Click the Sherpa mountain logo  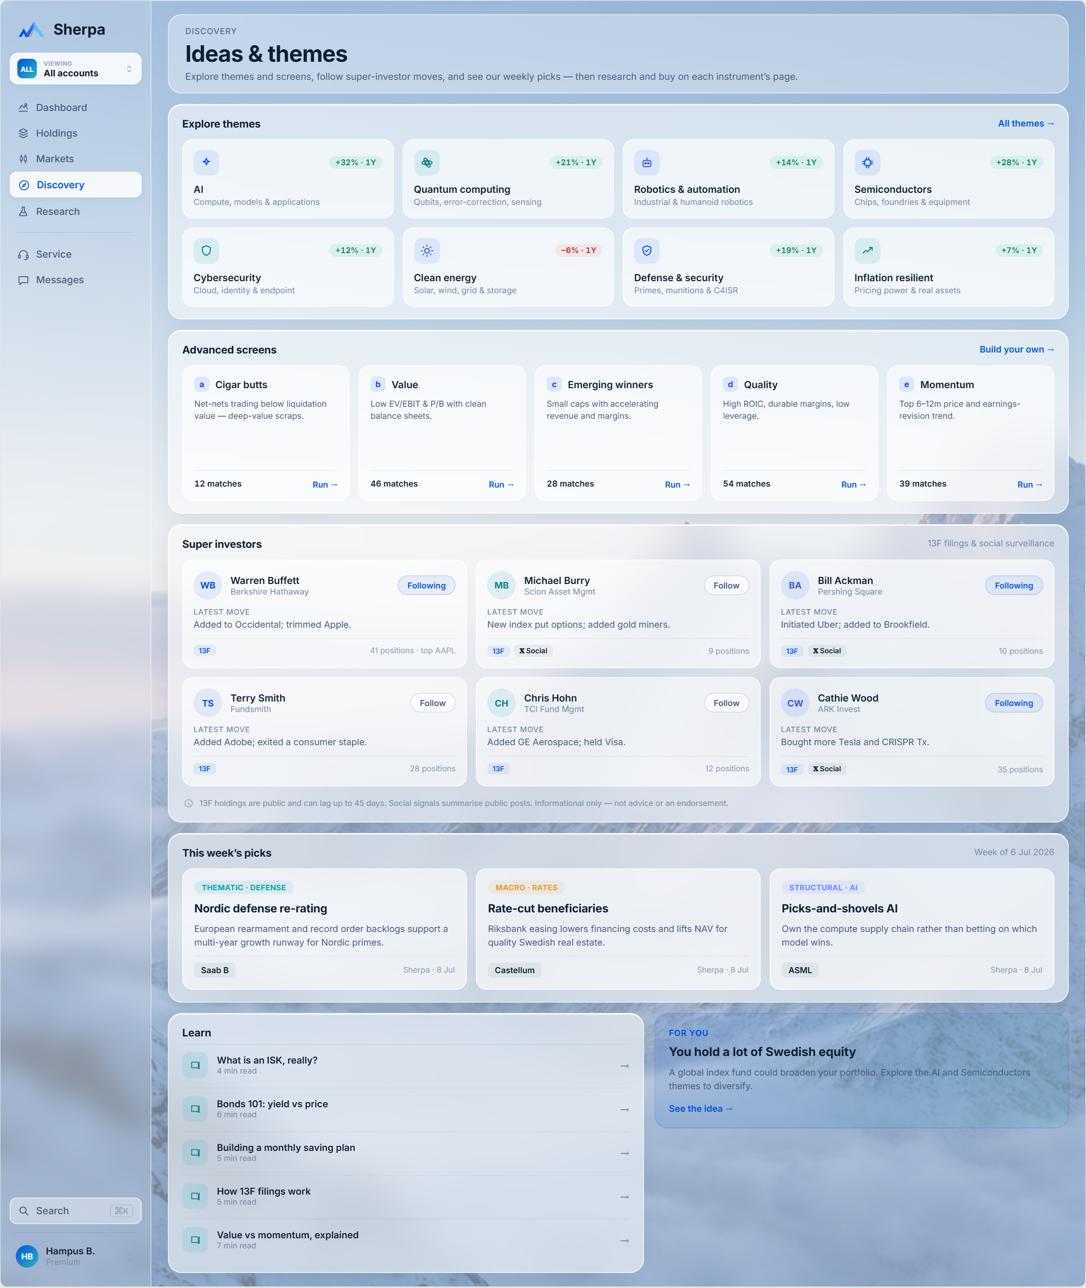click(31, 30)
